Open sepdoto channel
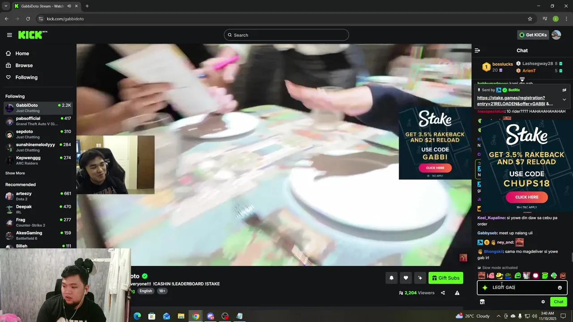Image resolution: width=573 pixels, height=322 pixels. click(38, 134)
